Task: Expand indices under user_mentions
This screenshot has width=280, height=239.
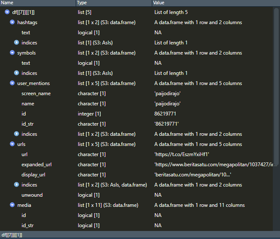Action: pyautogui.click(x=16, y=134)
